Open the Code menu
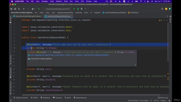The height and width of the screenshot is (102, 181). pos(52,1)
